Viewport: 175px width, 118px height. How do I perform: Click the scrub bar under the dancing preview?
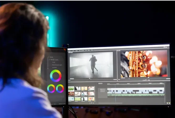[x=93, y=79]
